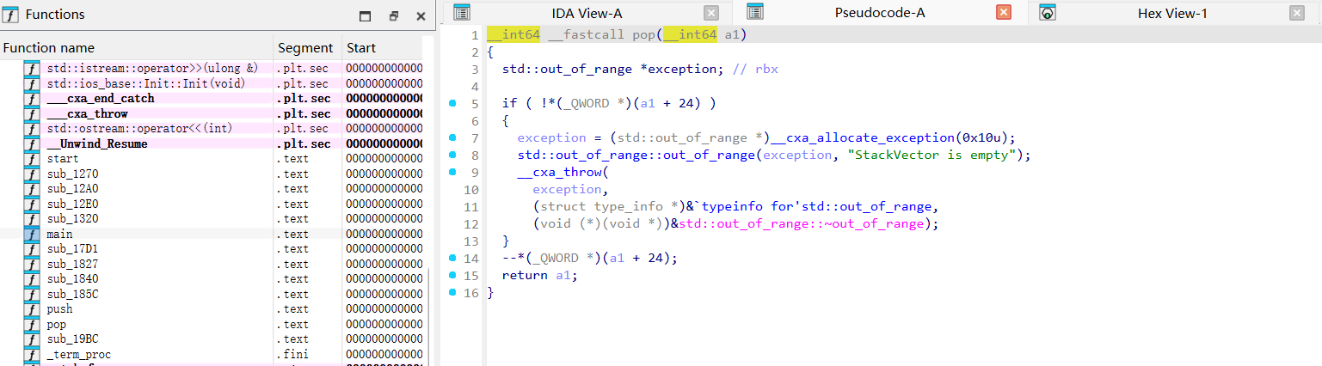Toggle breakpoint dot on line 15
Screen dimensions: 1322x366
coord(452,275)
